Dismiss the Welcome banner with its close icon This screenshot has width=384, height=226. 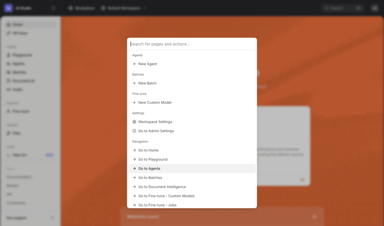[314, 217]
